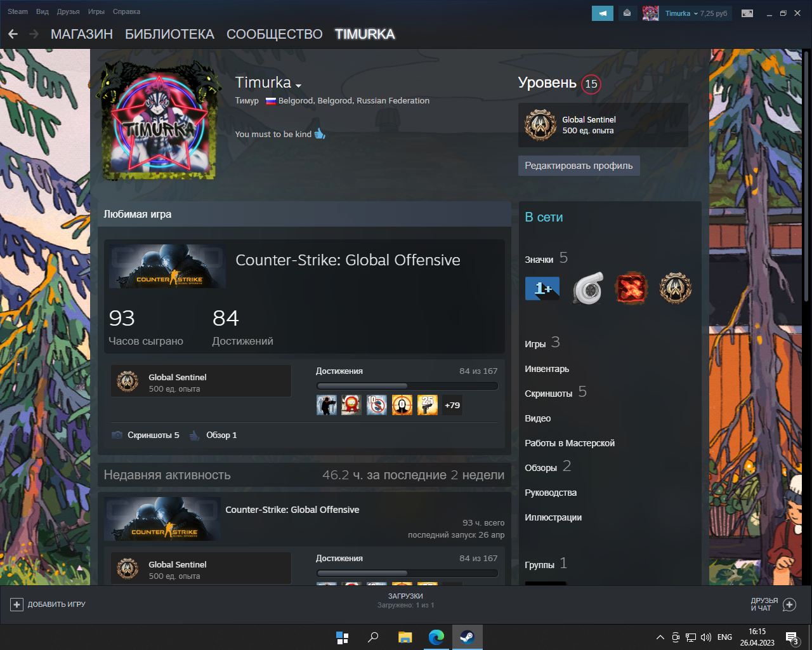Screen dimensions: 812x650
Task: Open the Иллюстрации artwork link
Action: click(x=553, y=517)
